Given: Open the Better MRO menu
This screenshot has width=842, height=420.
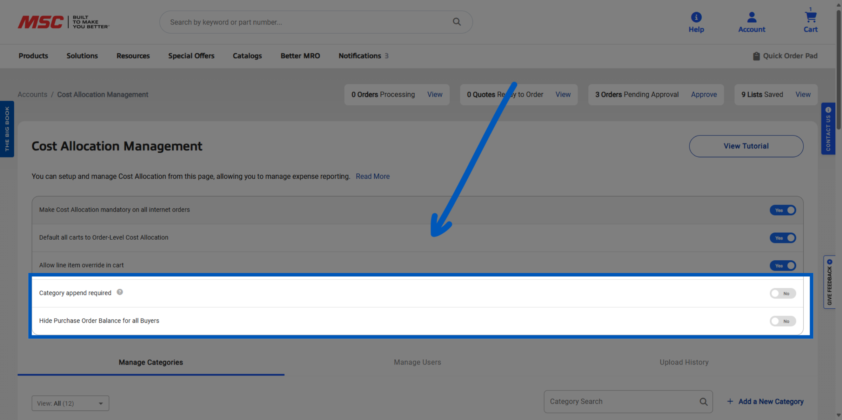Looking at the screenshot, I should click(x=300, y=56).
